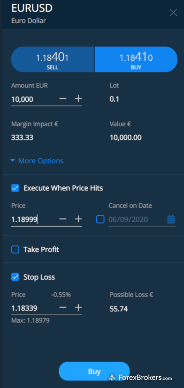Select the SELL 1.18401 side
This screenshot has width=184, height=388.
[x=53, y=59]
